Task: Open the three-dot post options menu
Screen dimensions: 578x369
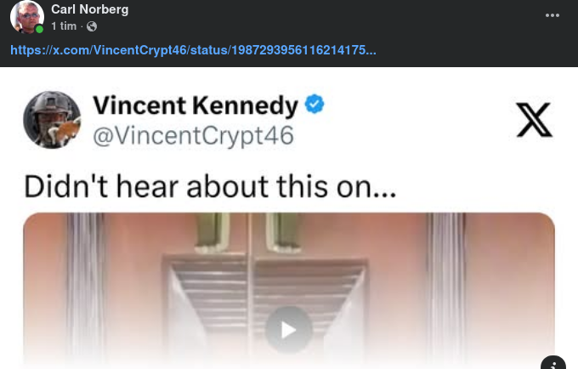Action: (552, 15)
